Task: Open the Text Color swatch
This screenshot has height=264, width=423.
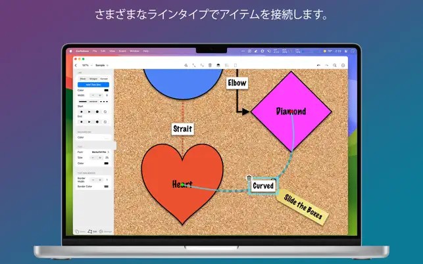Action: 107,164
